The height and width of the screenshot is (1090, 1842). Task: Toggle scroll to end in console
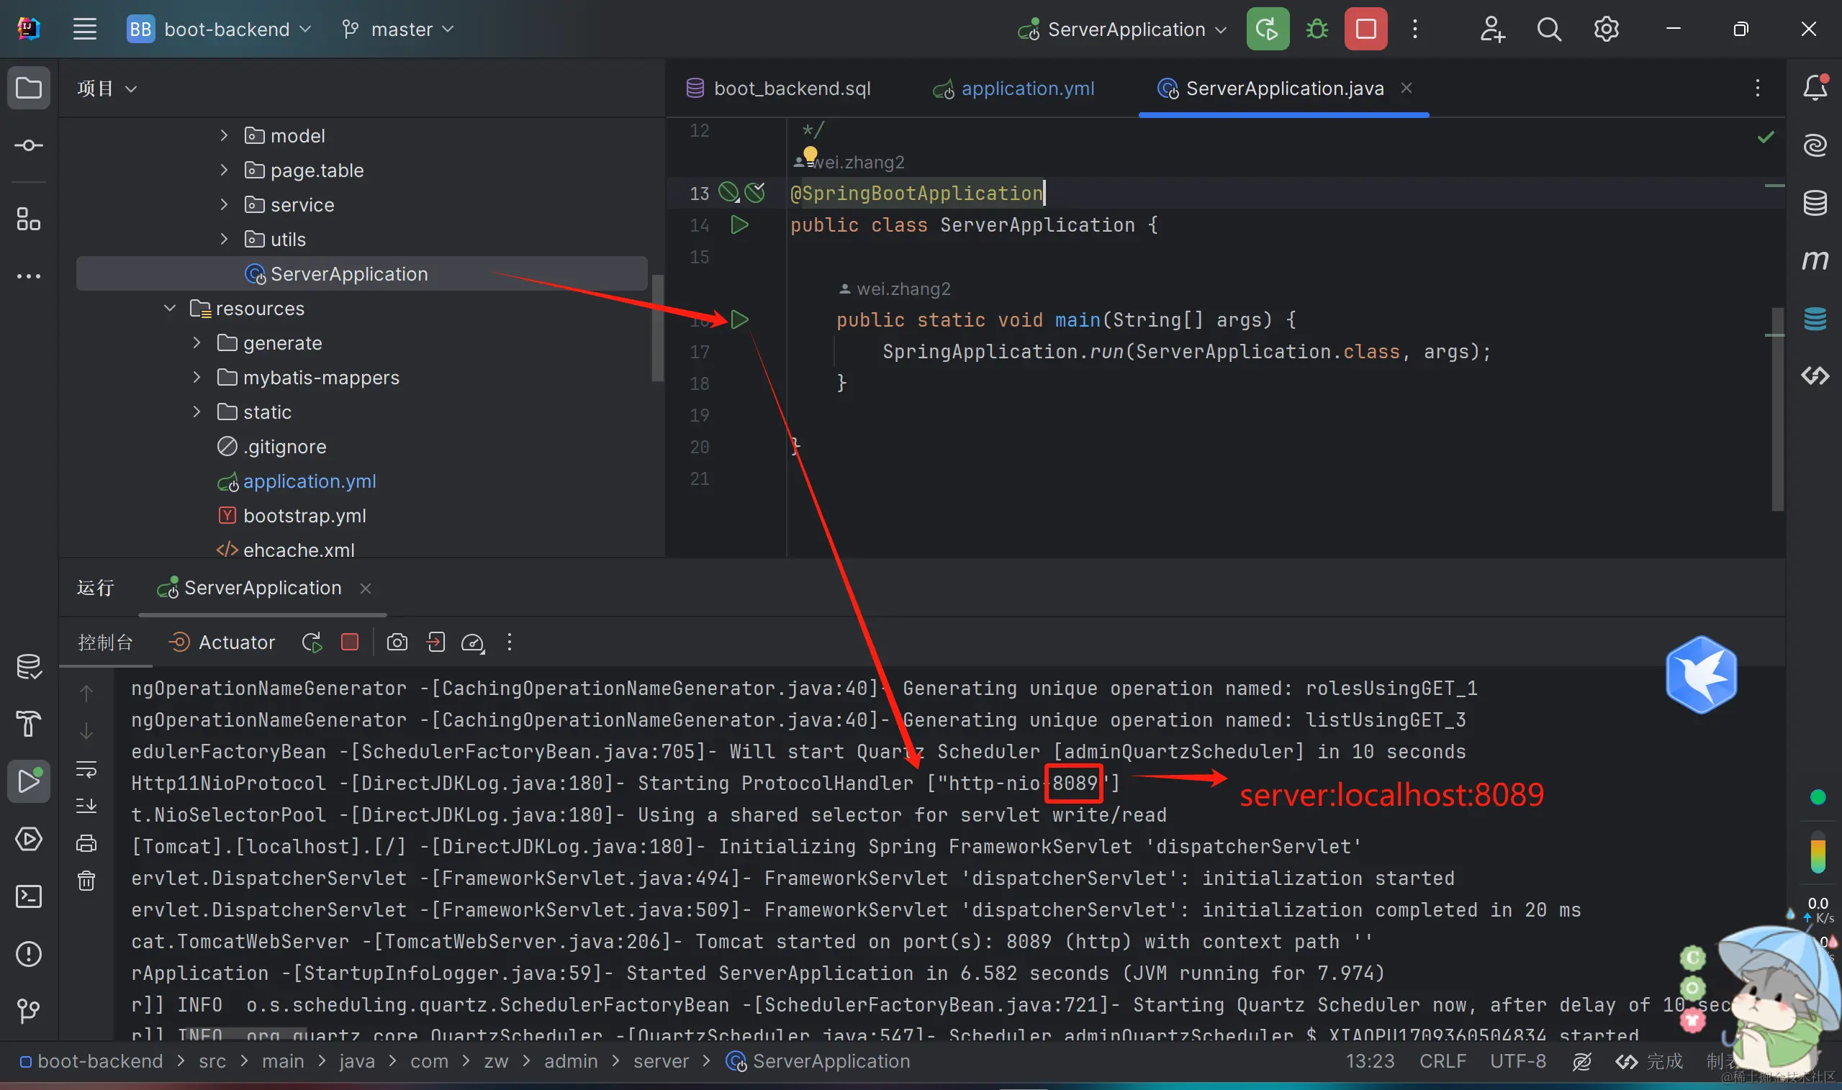tap(86, 806)
